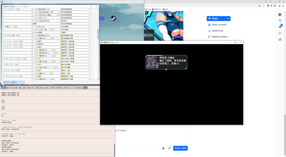286x157 pixels.
Task: Click into the quick reply text area
Action: (151, 136)
